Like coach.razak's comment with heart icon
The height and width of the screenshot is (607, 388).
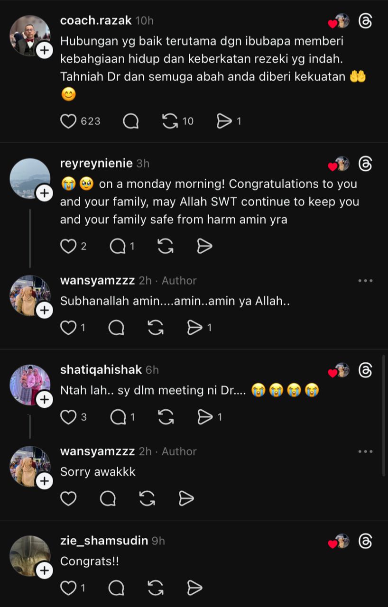(x=68, y=121)
